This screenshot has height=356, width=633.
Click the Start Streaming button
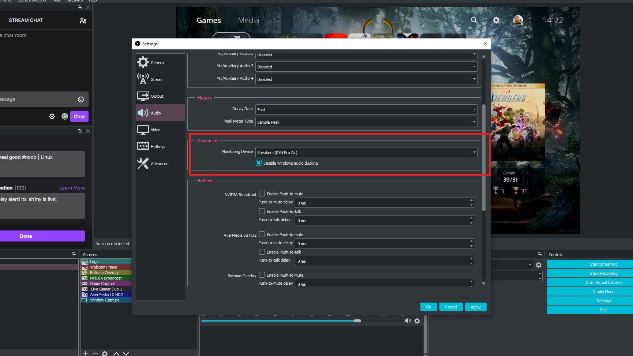click(603, 264)
